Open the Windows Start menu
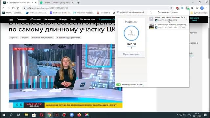Viewport: 210px width, 118px height. [4, 115]
